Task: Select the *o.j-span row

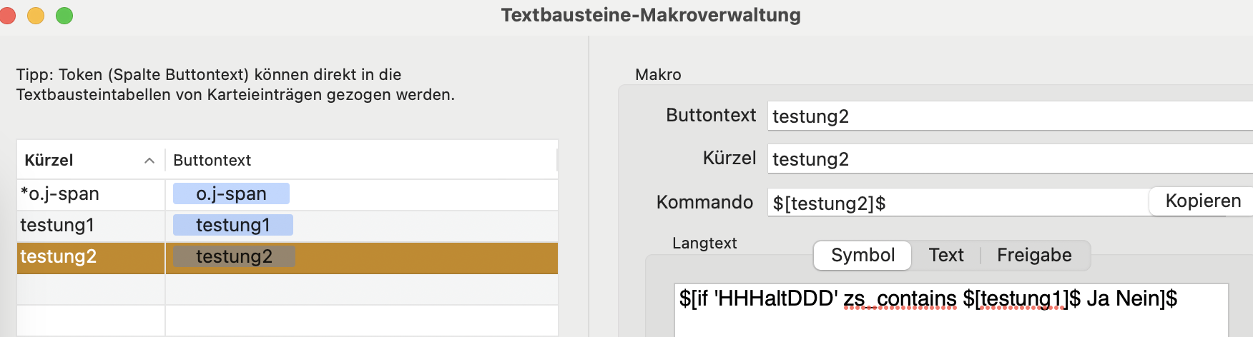Action: click(288, 194)
